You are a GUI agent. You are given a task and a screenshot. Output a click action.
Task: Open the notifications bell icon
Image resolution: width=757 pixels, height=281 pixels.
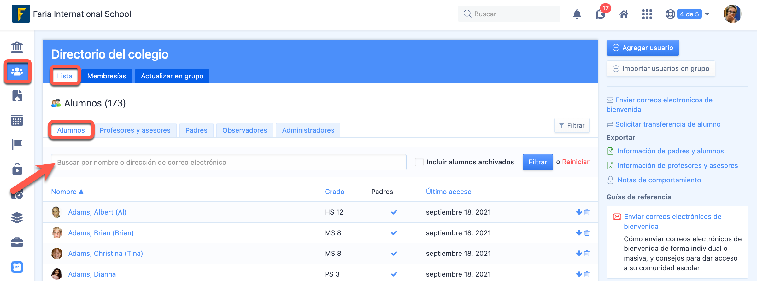pos(577,14)
